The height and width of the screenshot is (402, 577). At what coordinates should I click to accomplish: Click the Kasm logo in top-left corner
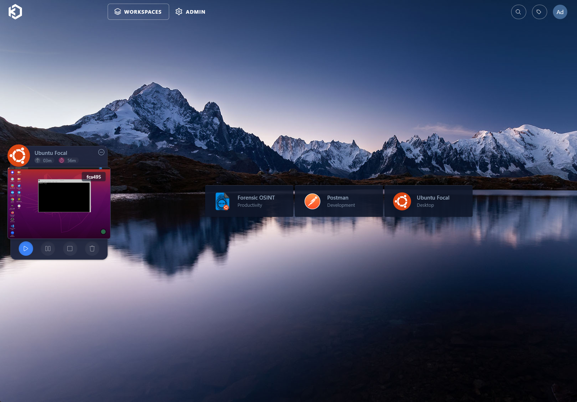tap(15, 12)
